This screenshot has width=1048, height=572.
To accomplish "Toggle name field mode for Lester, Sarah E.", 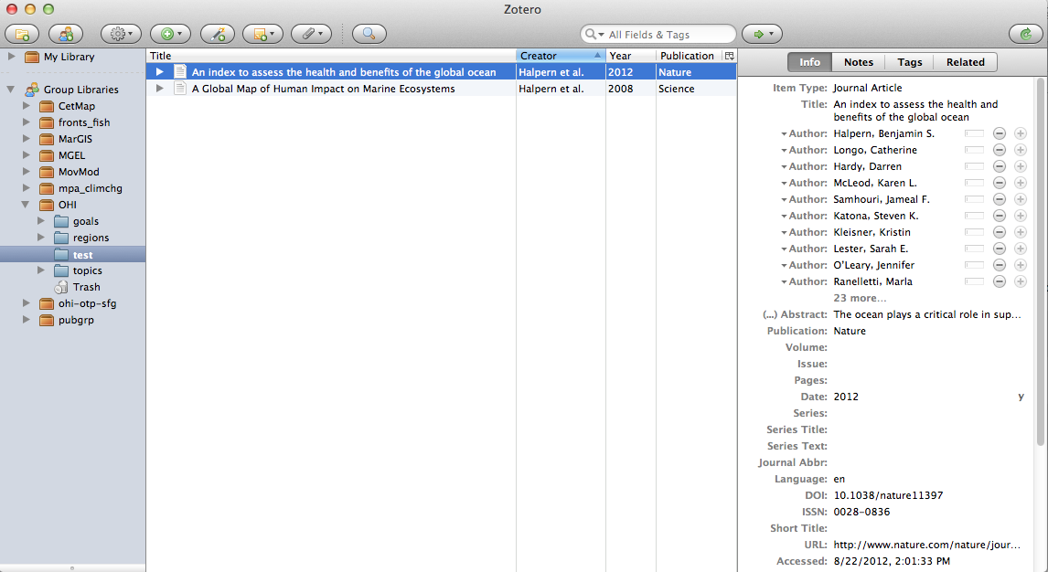I will 975,249.
